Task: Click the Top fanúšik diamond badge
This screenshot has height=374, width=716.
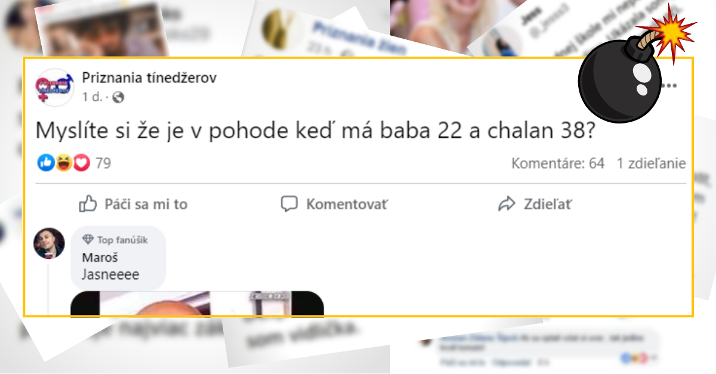Action: (88, 240)
